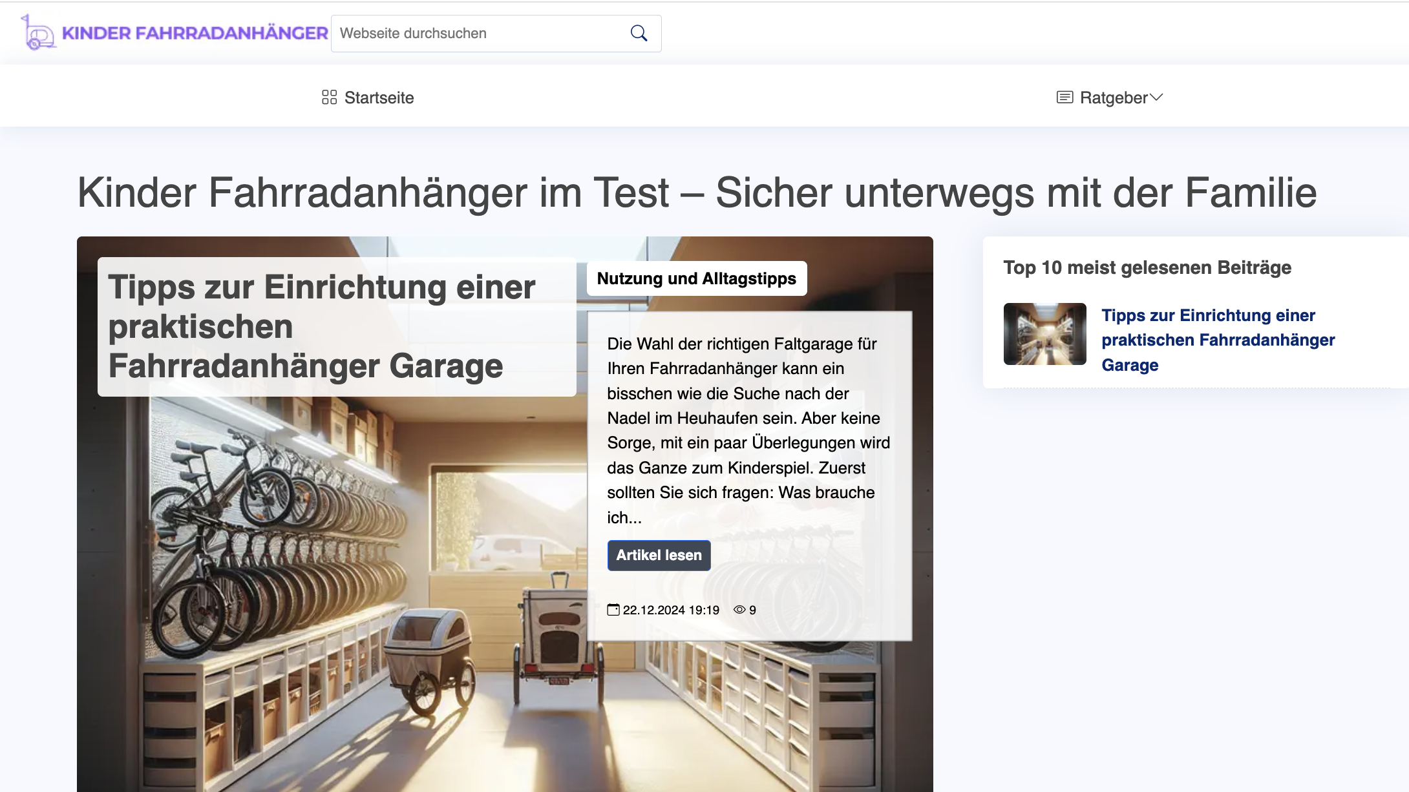Select the Nutzung und Alltagstipps category badge
The image size is (1409, 792).
tap(697, 278)
